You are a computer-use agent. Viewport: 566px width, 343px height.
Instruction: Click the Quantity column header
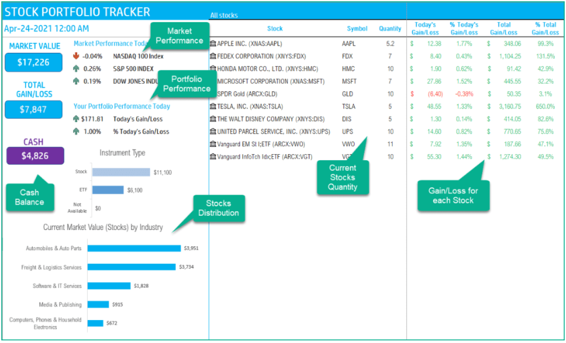click(390, 29)
